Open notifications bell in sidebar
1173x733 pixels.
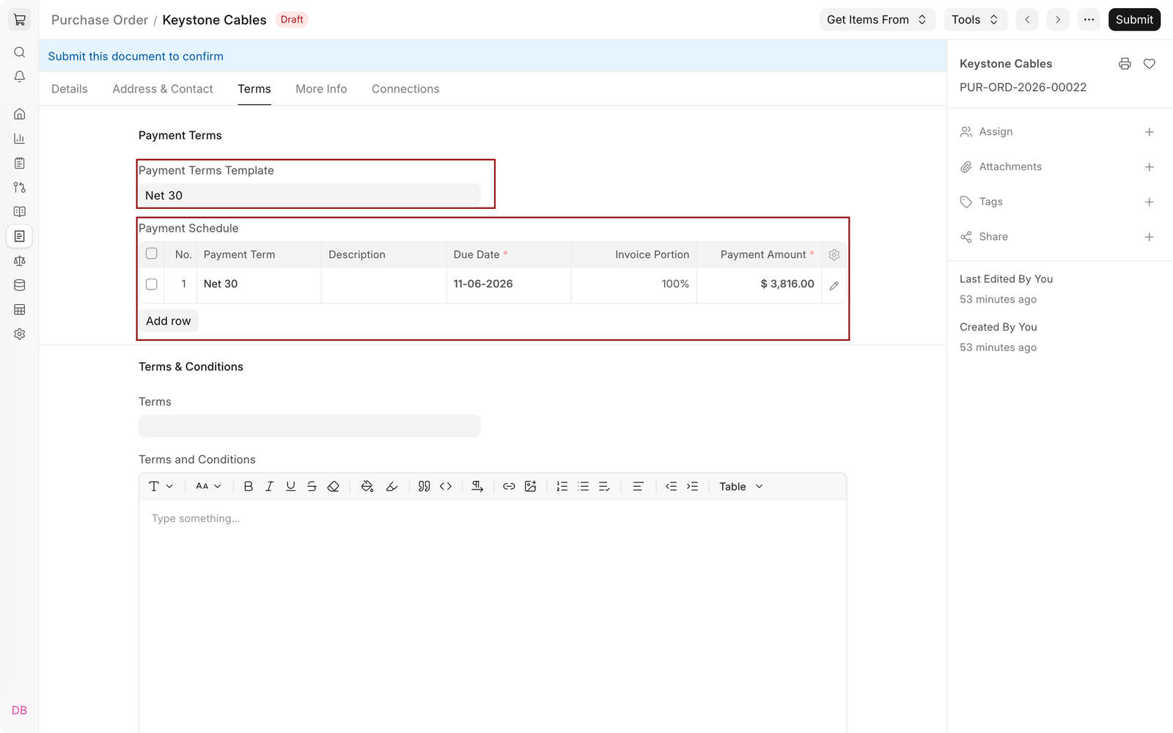pyautogui.click(x=20, y=76)
